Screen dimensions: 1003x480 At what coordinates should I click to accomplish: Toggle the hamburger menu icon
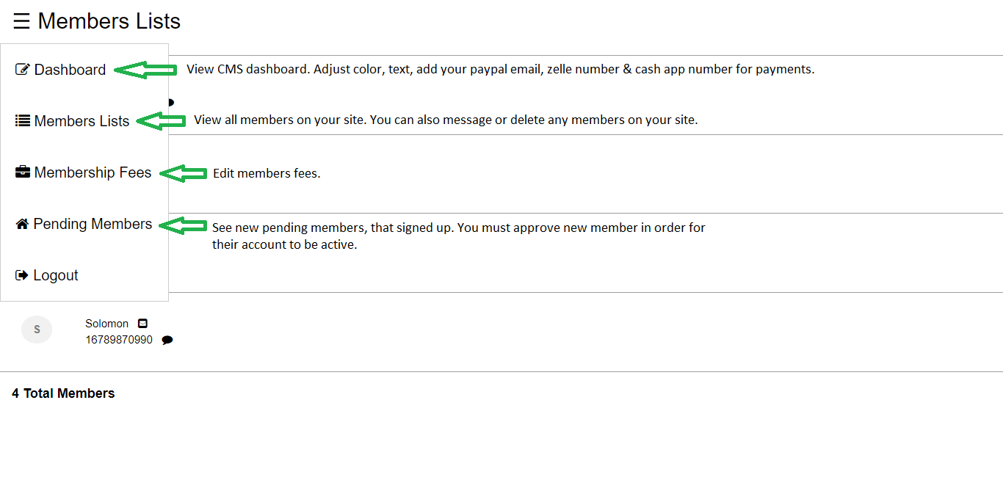[x=21, y=21]
